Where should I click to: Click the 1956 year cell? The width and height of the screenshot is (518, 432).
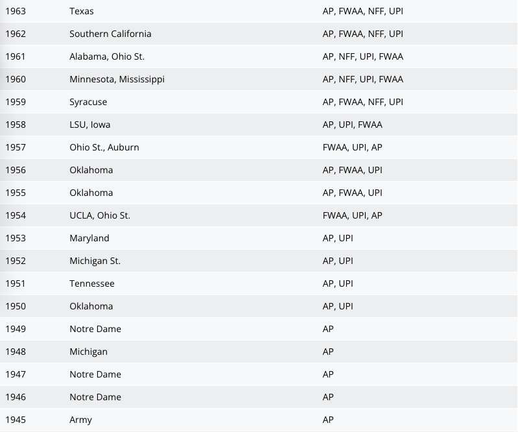pyautogui.click(x=16, y=170)
